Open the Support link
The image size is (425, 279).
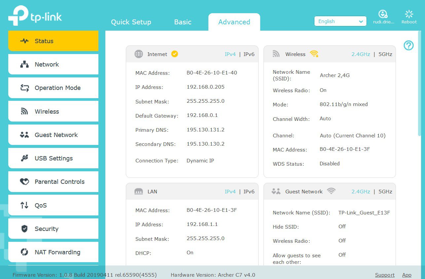[x=385, y=275]
